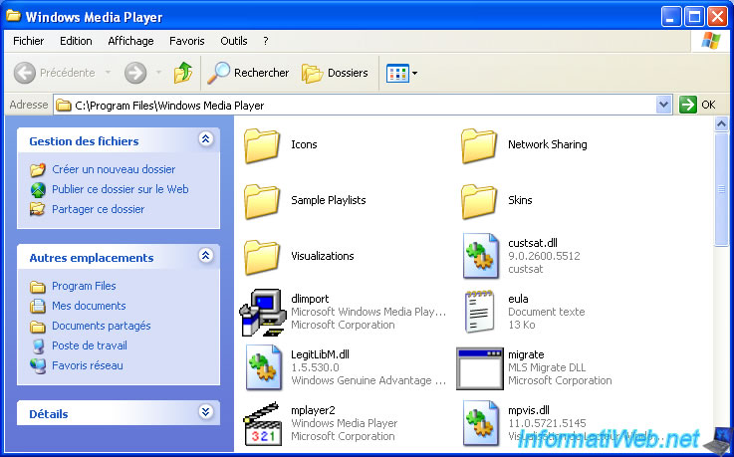Viewport: 734px width, 457px height.
Task: Select the eula file name
Action: click(518, 299)
